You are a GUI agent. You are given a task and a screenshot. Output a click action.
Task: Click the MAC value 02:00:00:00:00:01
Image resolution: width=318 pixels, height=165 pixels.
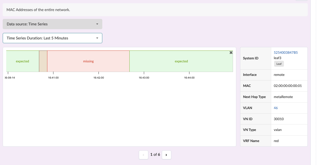tap(288, 86)
